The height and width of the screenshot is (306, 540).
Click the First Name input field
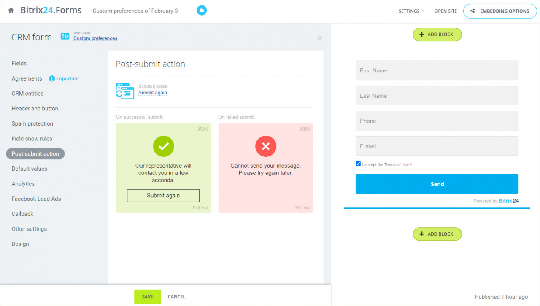tap(437, 70)
